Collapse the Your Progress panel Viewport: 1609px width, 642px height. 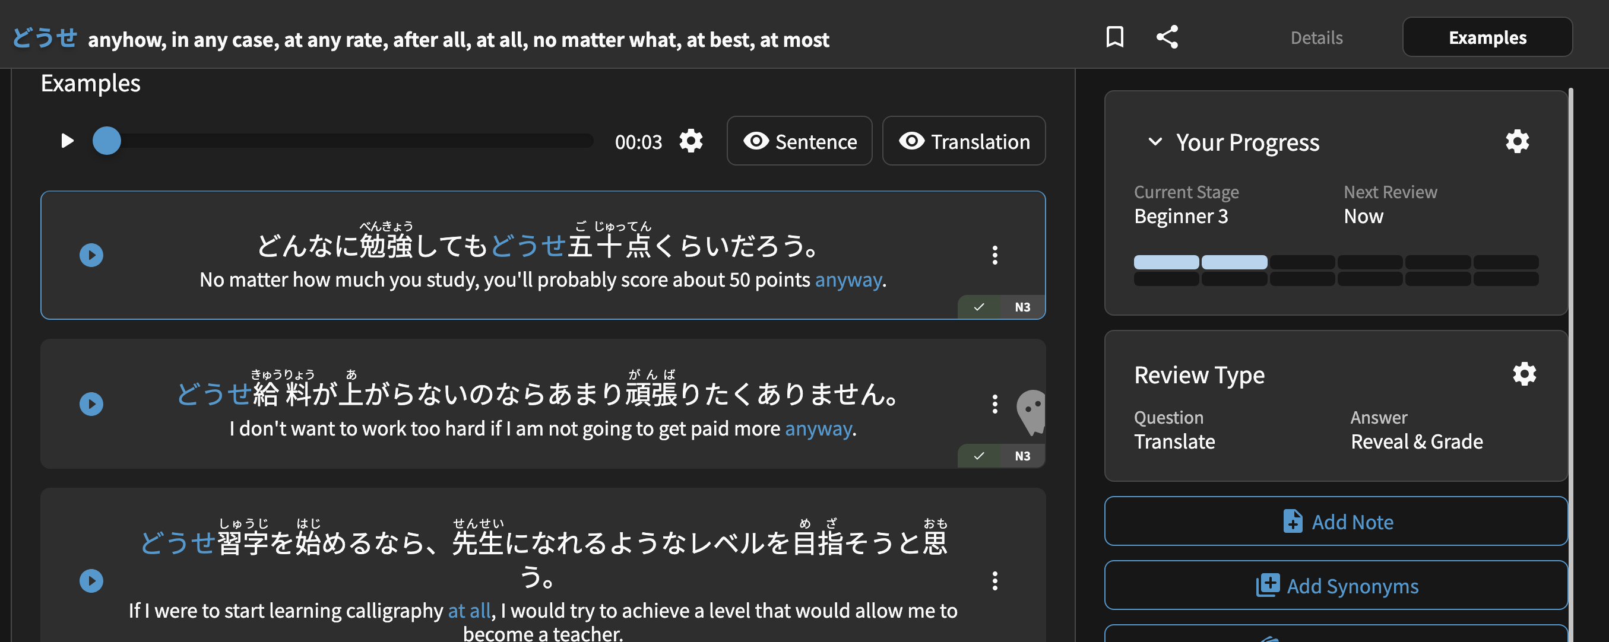point(1155,142)
